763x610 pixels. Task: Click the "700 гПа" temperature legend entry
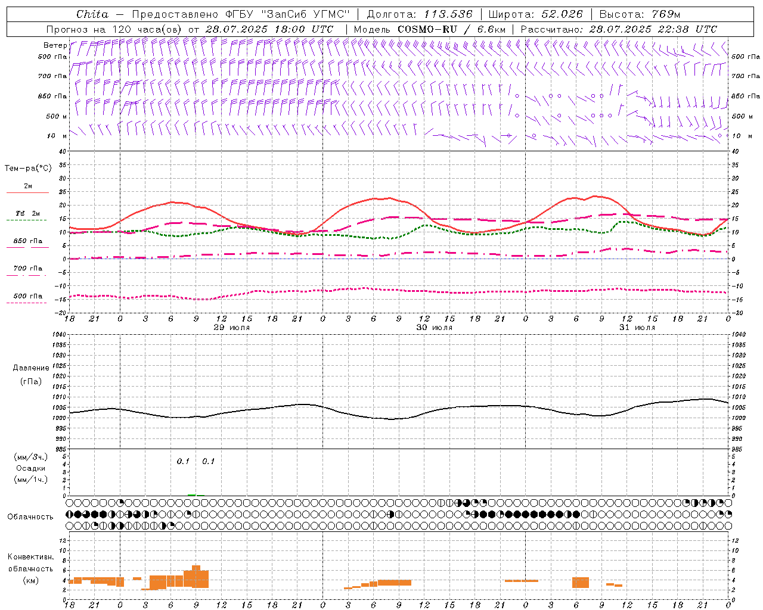coord(28,268)
